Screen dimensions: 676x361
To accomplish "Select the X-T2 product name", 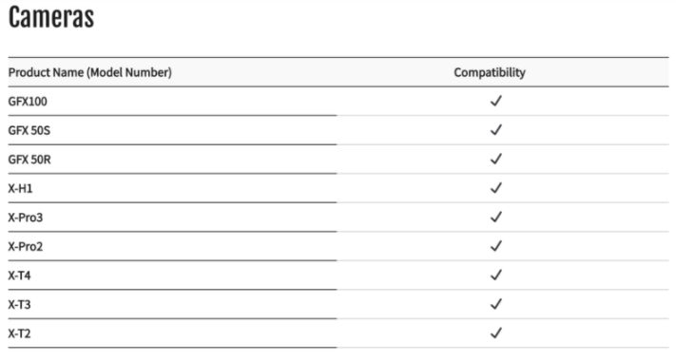I will [x=19, y=333].
